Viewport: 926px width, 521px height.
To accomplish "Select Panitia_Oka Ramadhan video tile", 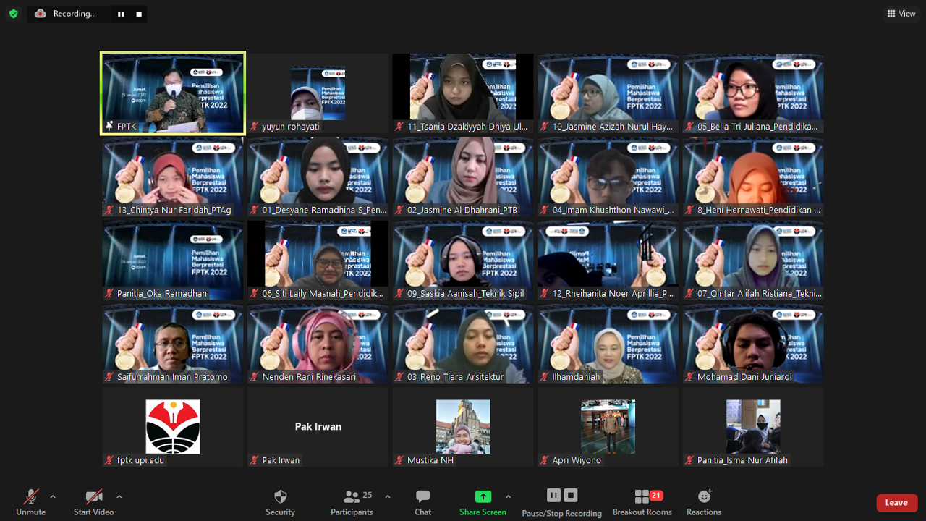I will coord(173,260).
